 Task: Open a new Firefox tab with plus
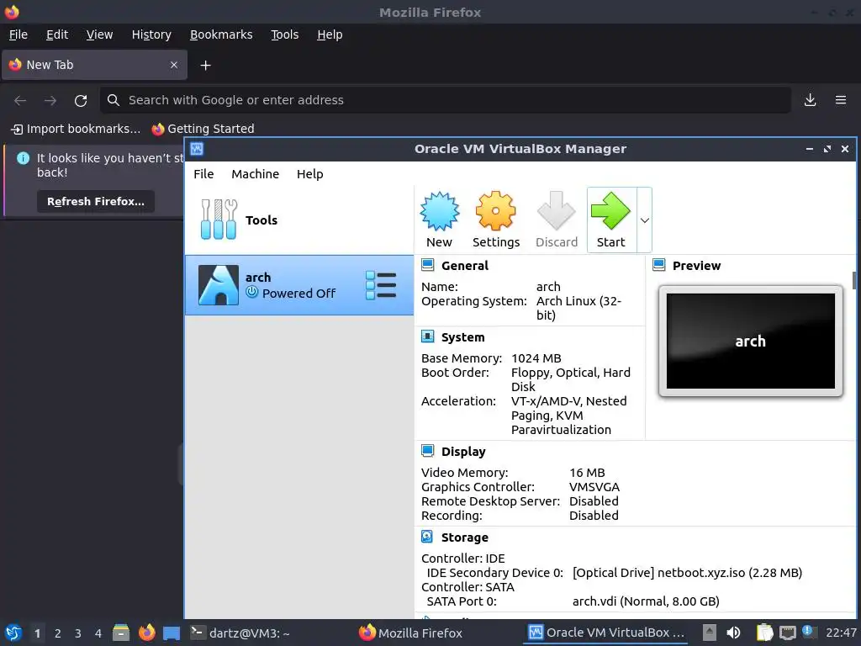(x=205, y=66)
